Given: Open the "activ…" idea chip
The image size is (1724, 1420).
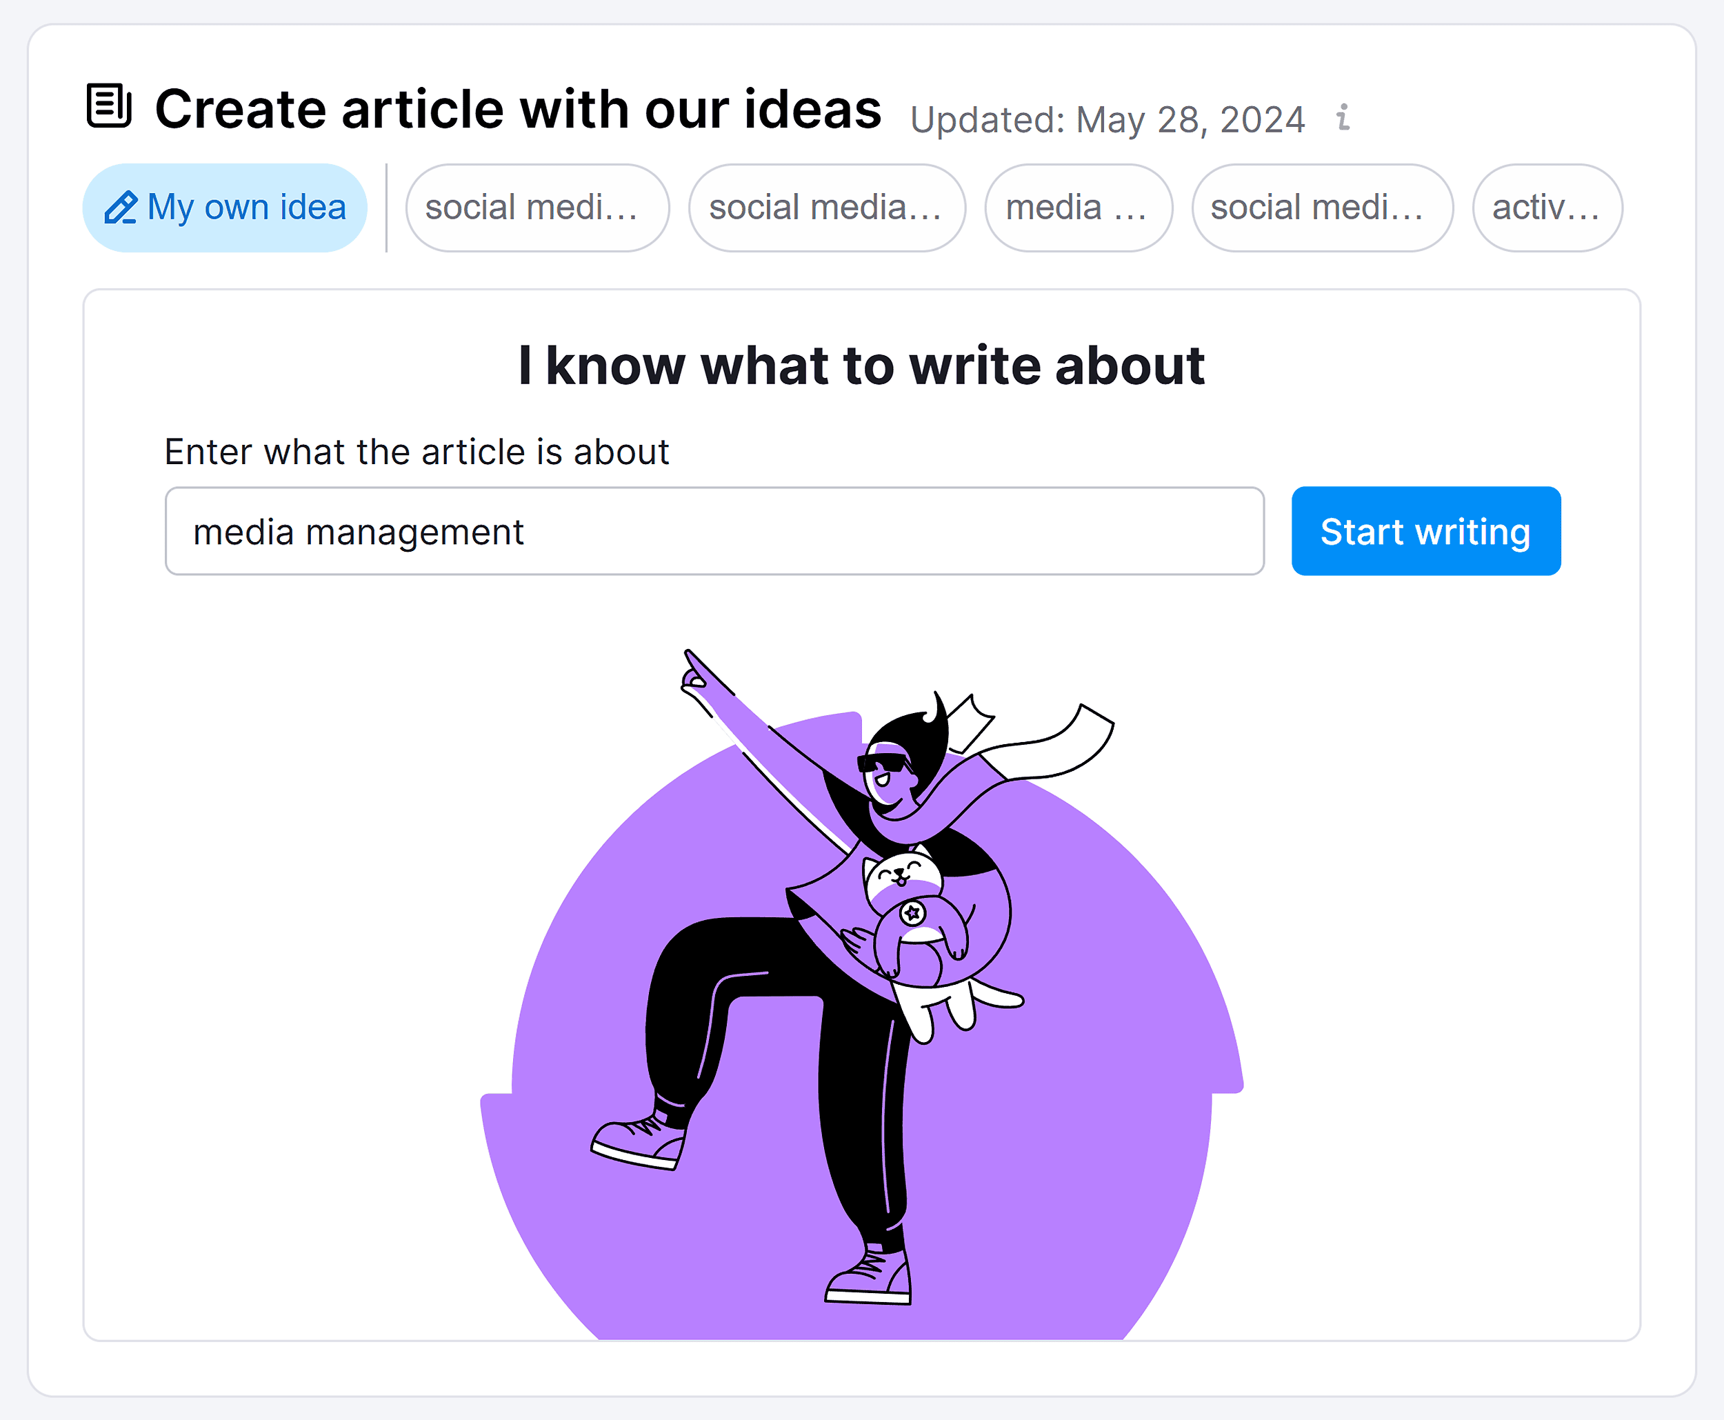Looking at the screenshot, I should pos(1545,208).
